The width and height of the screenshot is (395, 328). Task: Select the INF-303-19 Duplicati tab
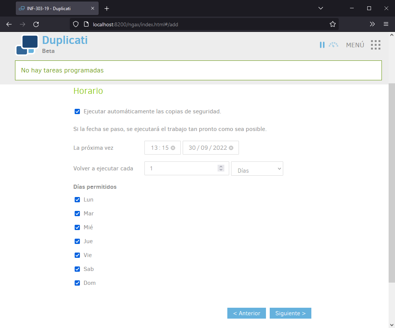tap(53, 8)
